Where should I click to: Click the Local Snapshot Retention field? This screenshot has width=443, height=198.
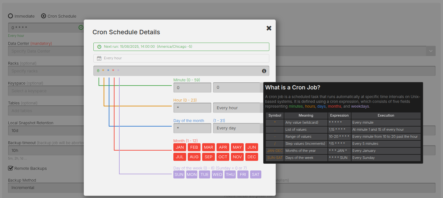pos(45,131)
